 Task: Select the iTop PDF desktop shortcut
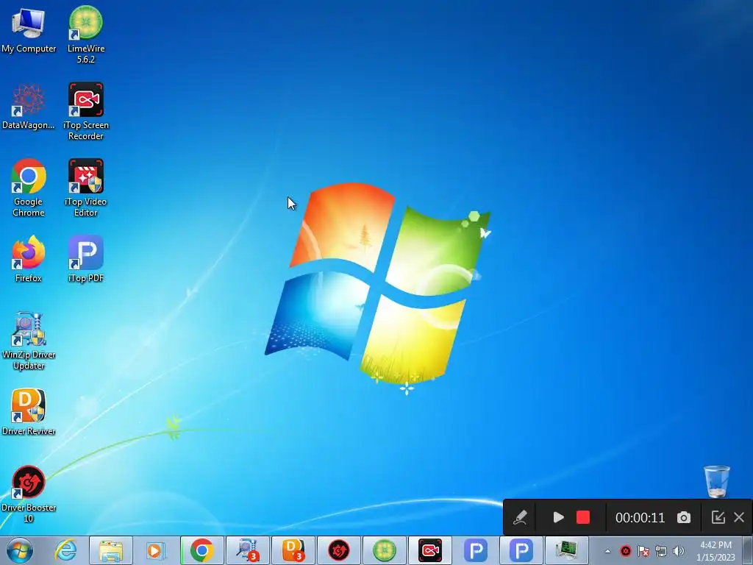coord(86,258)
